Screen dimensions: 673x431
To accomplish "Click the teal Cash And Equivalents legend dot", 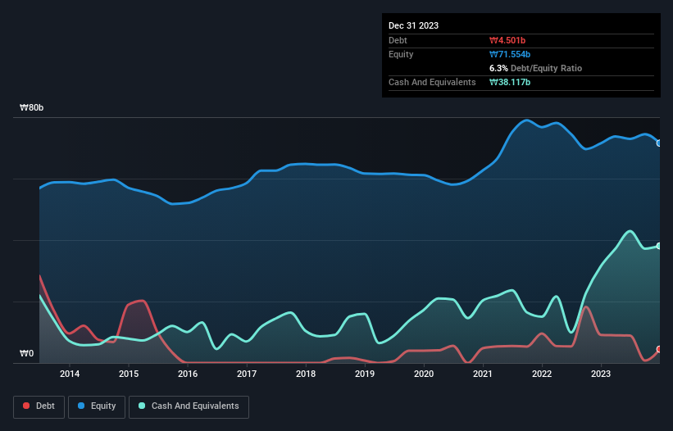I will [x=142, y=406].
